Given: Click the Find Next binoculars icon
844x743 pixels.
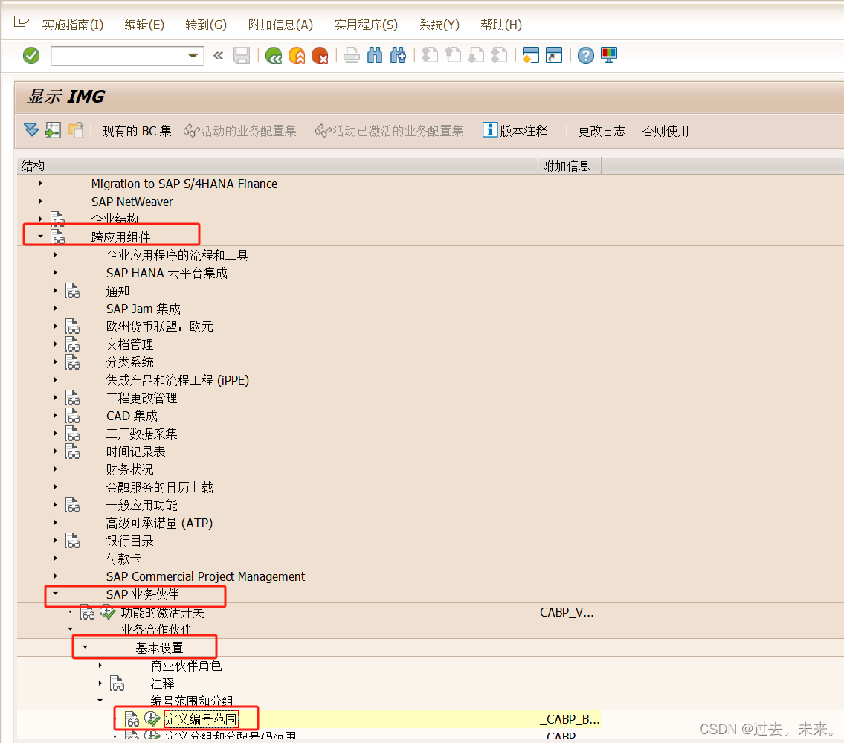Looking at the screenshot, I should (398, 56).
